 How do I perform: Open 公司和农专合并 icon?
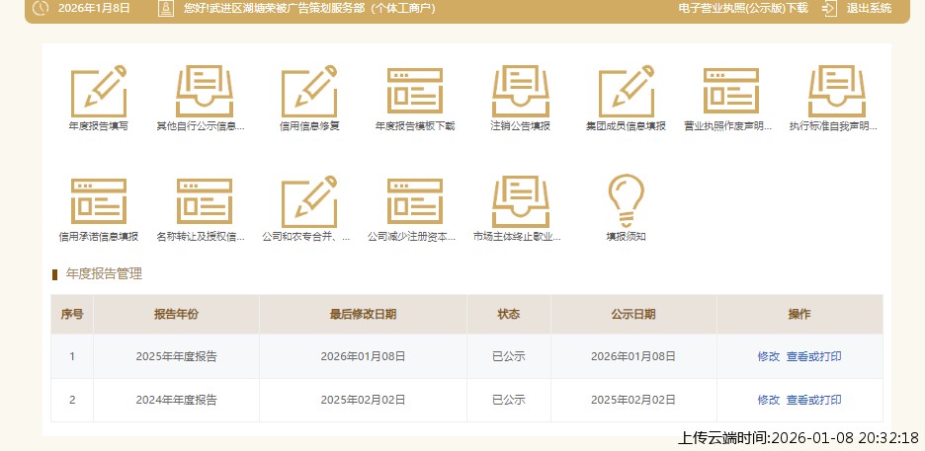click(x=309, y=202)
